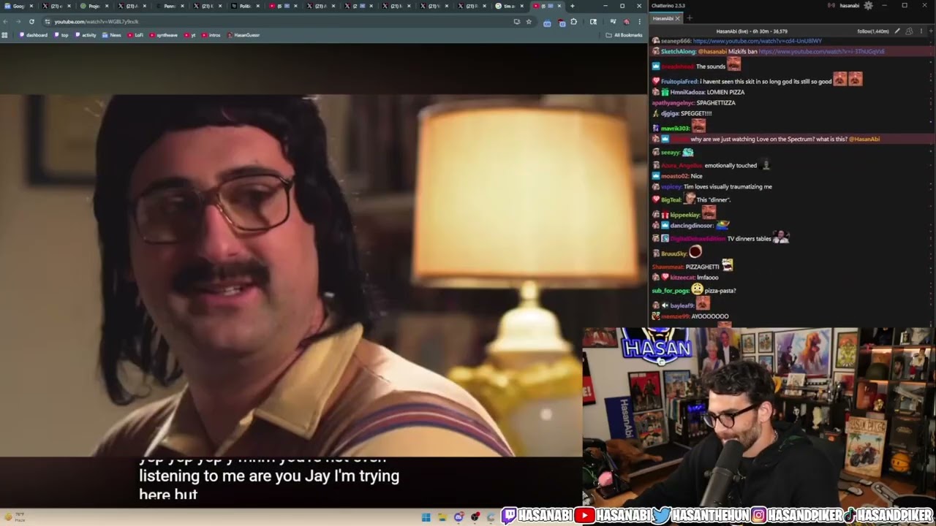Image resolution: width=936 pixels, height=526 pixels.
Task: Bookmark page with star icon
Action: coord(529,21)
